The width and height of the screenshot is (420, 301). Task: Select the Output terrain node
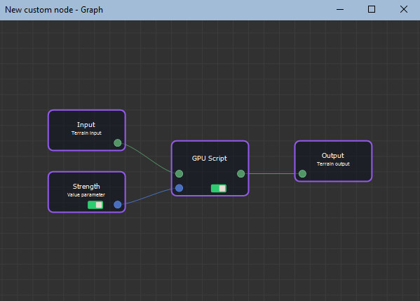click(x=333, y=161)
